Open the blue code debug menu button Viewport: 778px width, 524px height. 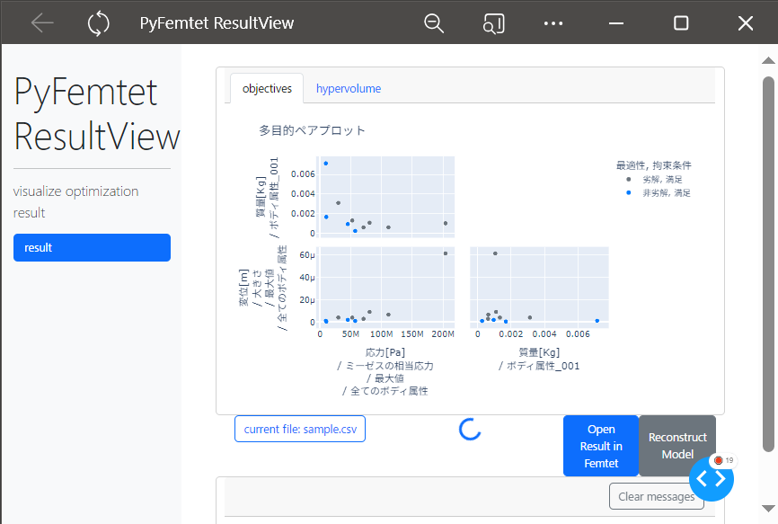(x=711, y=479)
